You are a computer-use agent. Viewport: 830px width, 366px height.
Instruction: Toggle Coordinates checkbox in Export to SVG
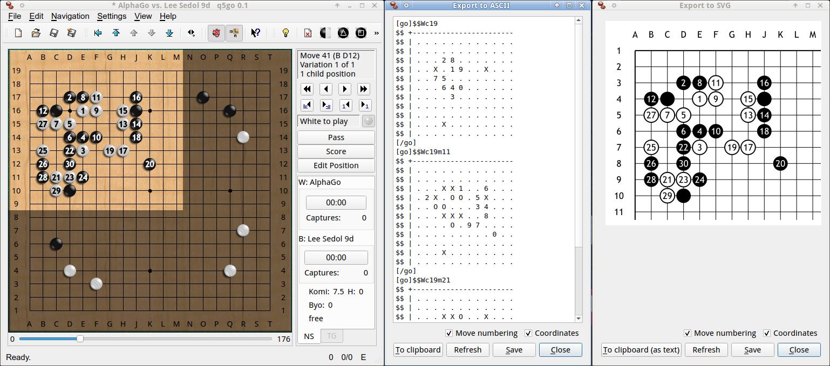pos(767,333)
